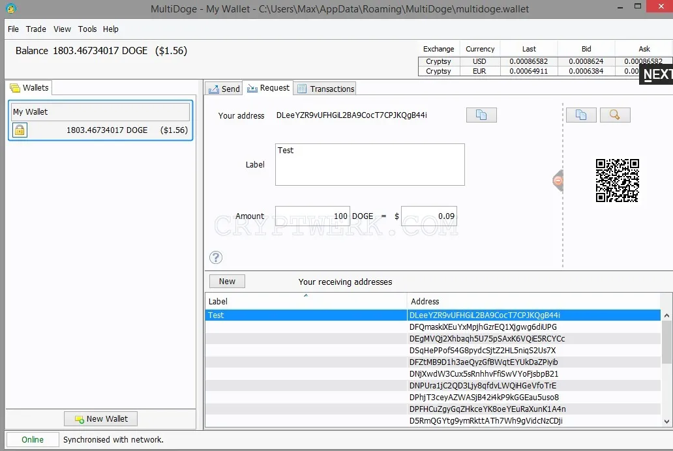673x451 pixels.
Task: Open the Tools menu
Action: 87,29
